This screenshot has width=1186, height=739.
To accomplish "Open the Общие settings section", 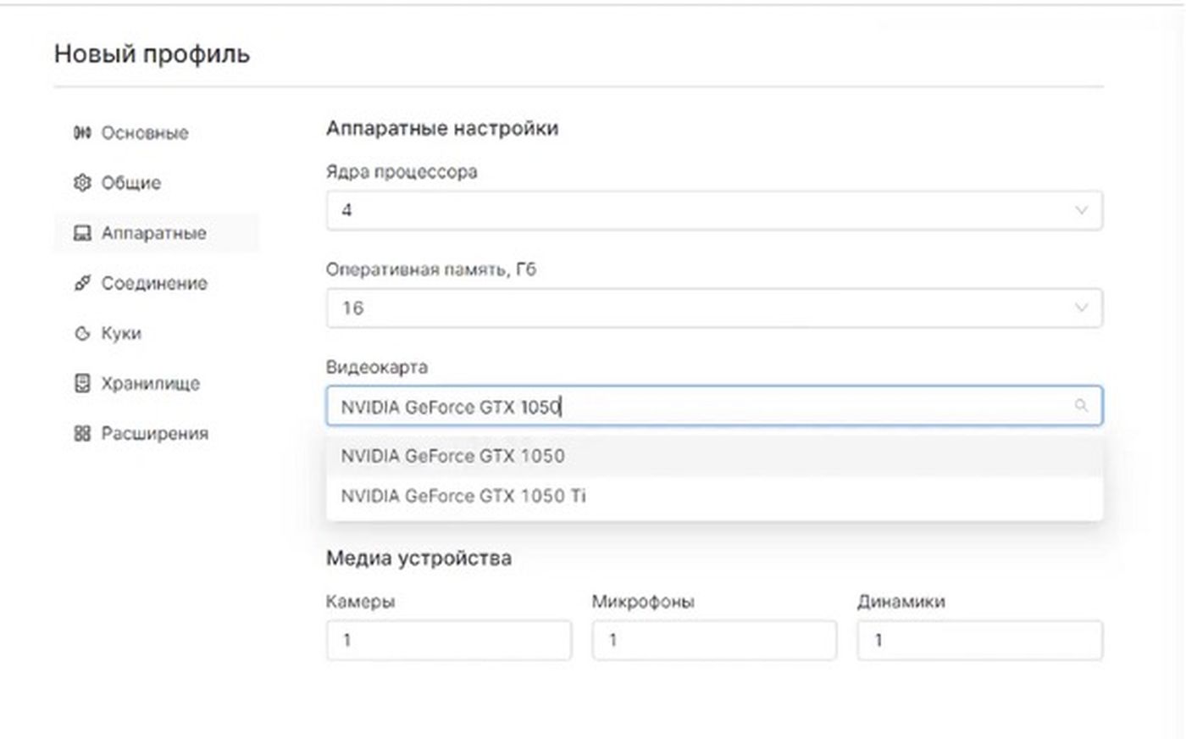I will [x=157, y=183].
